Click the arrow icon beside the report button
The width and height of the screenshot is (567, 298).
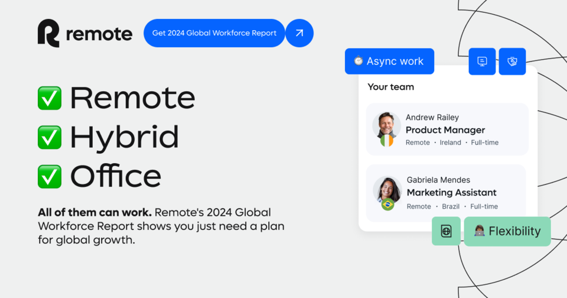299,33
